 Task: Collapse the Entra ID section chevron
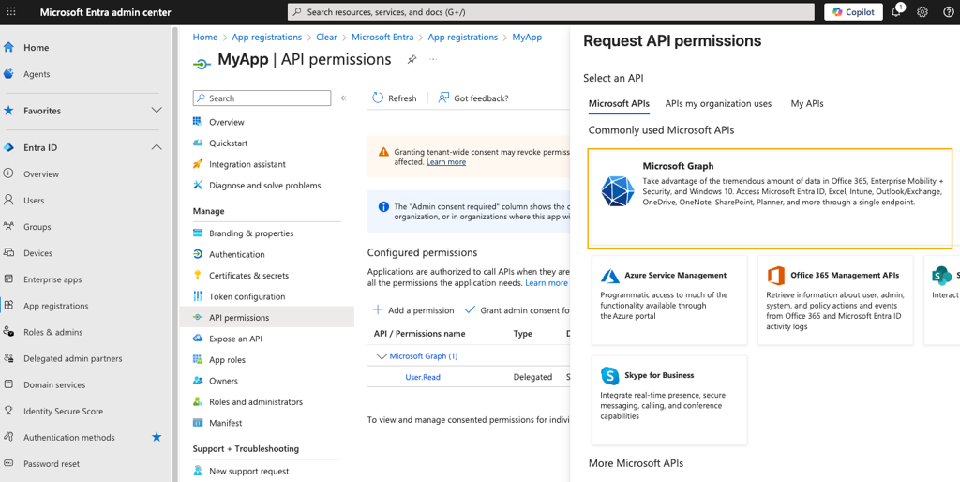[x=157, y=147]
